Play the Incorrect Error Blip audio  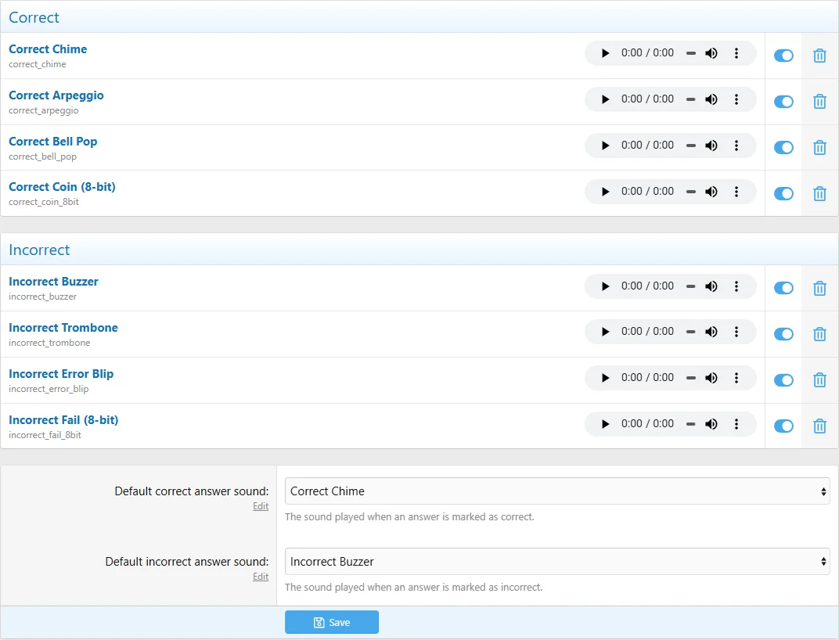[x=605, y=378]
